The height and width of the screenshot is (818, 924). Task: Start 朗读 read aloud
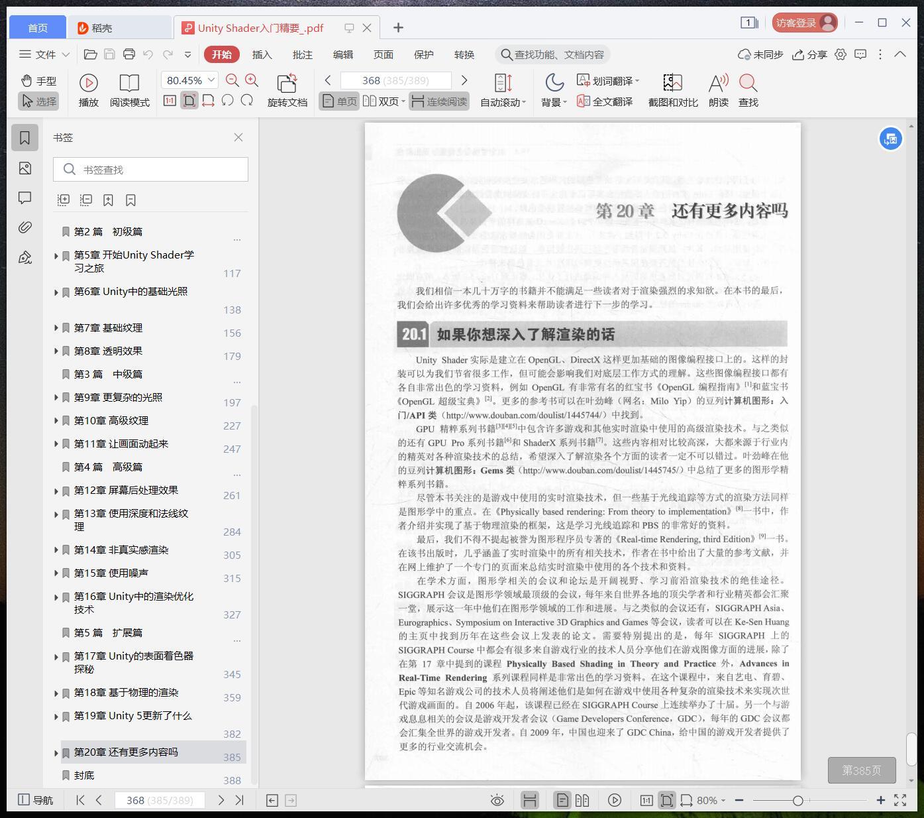pyautogui.click(x=719, y=91)
